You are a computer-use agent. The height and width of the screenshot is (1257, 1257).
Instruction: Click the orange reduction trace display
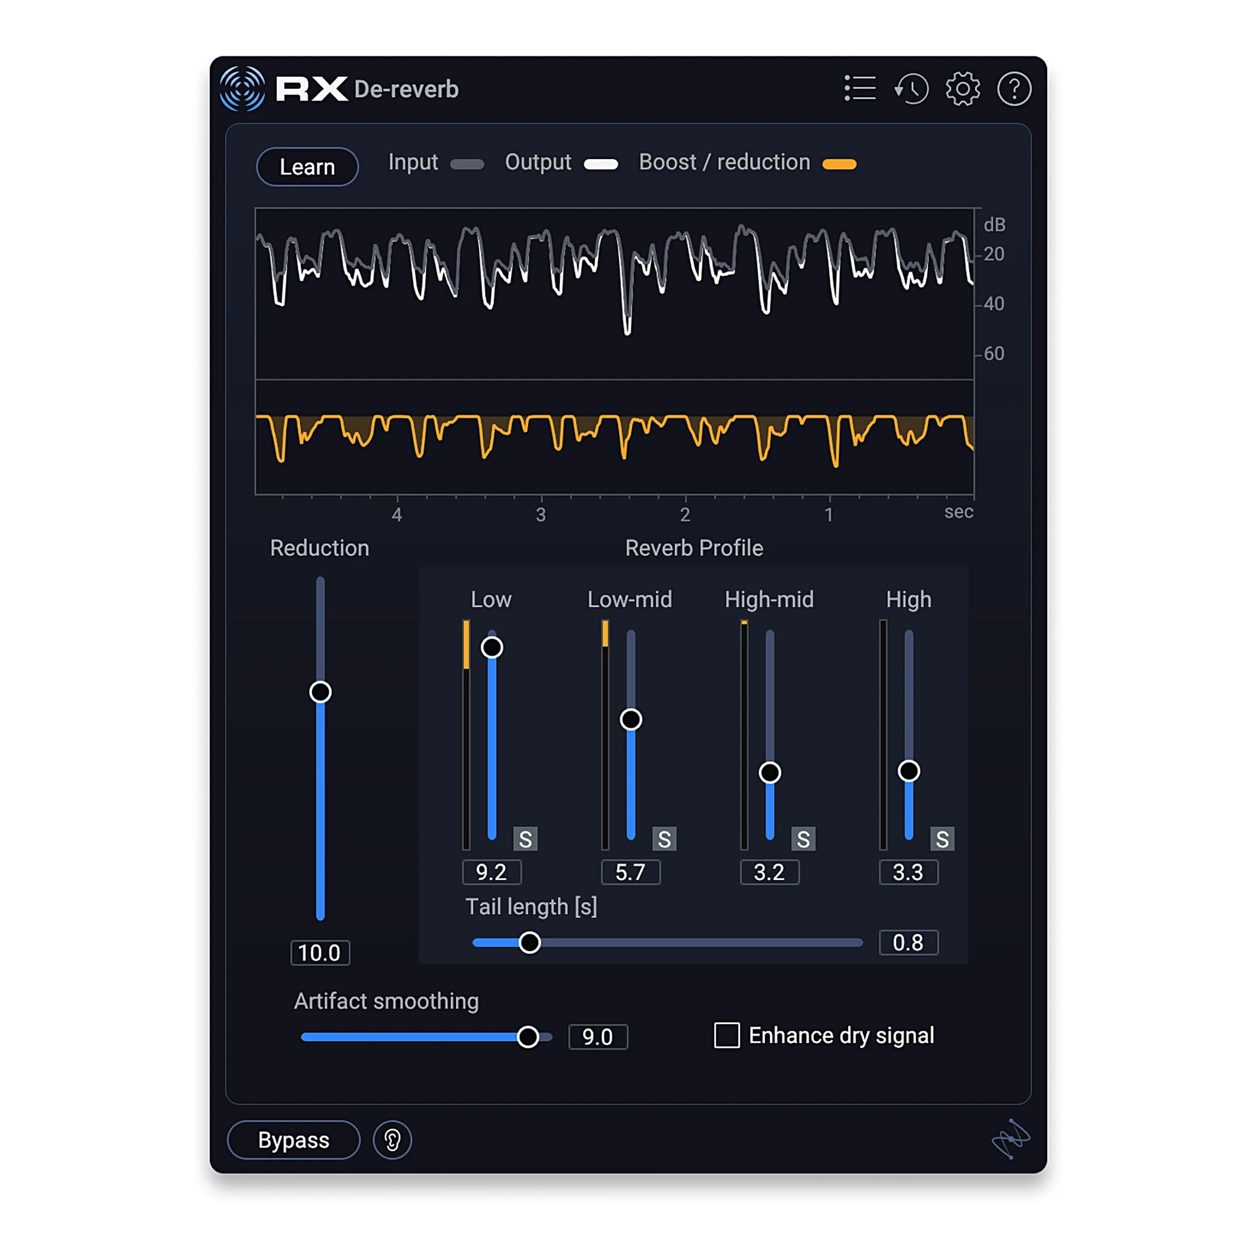[x=614, y=437]
